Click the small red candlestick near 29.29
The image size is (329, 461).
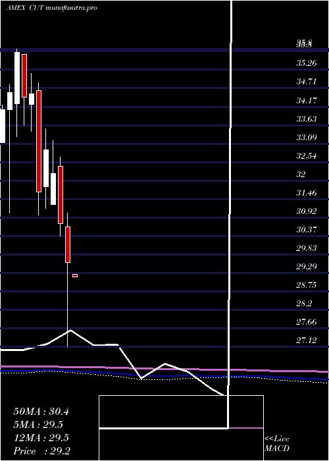coord(75,275)
